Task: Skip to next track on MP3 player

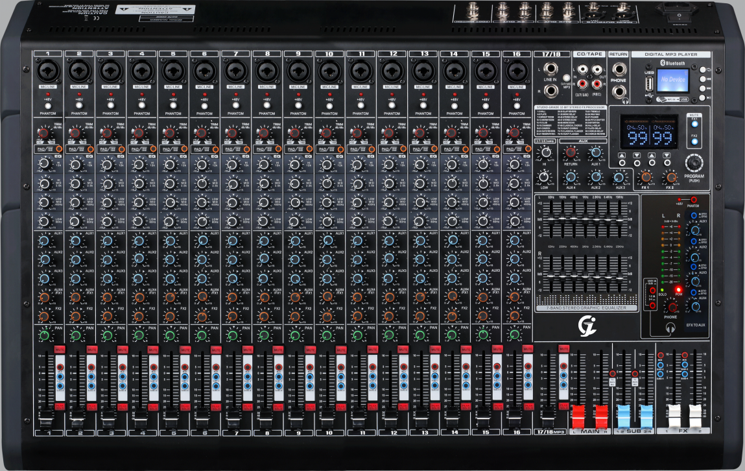Action: 702,90
